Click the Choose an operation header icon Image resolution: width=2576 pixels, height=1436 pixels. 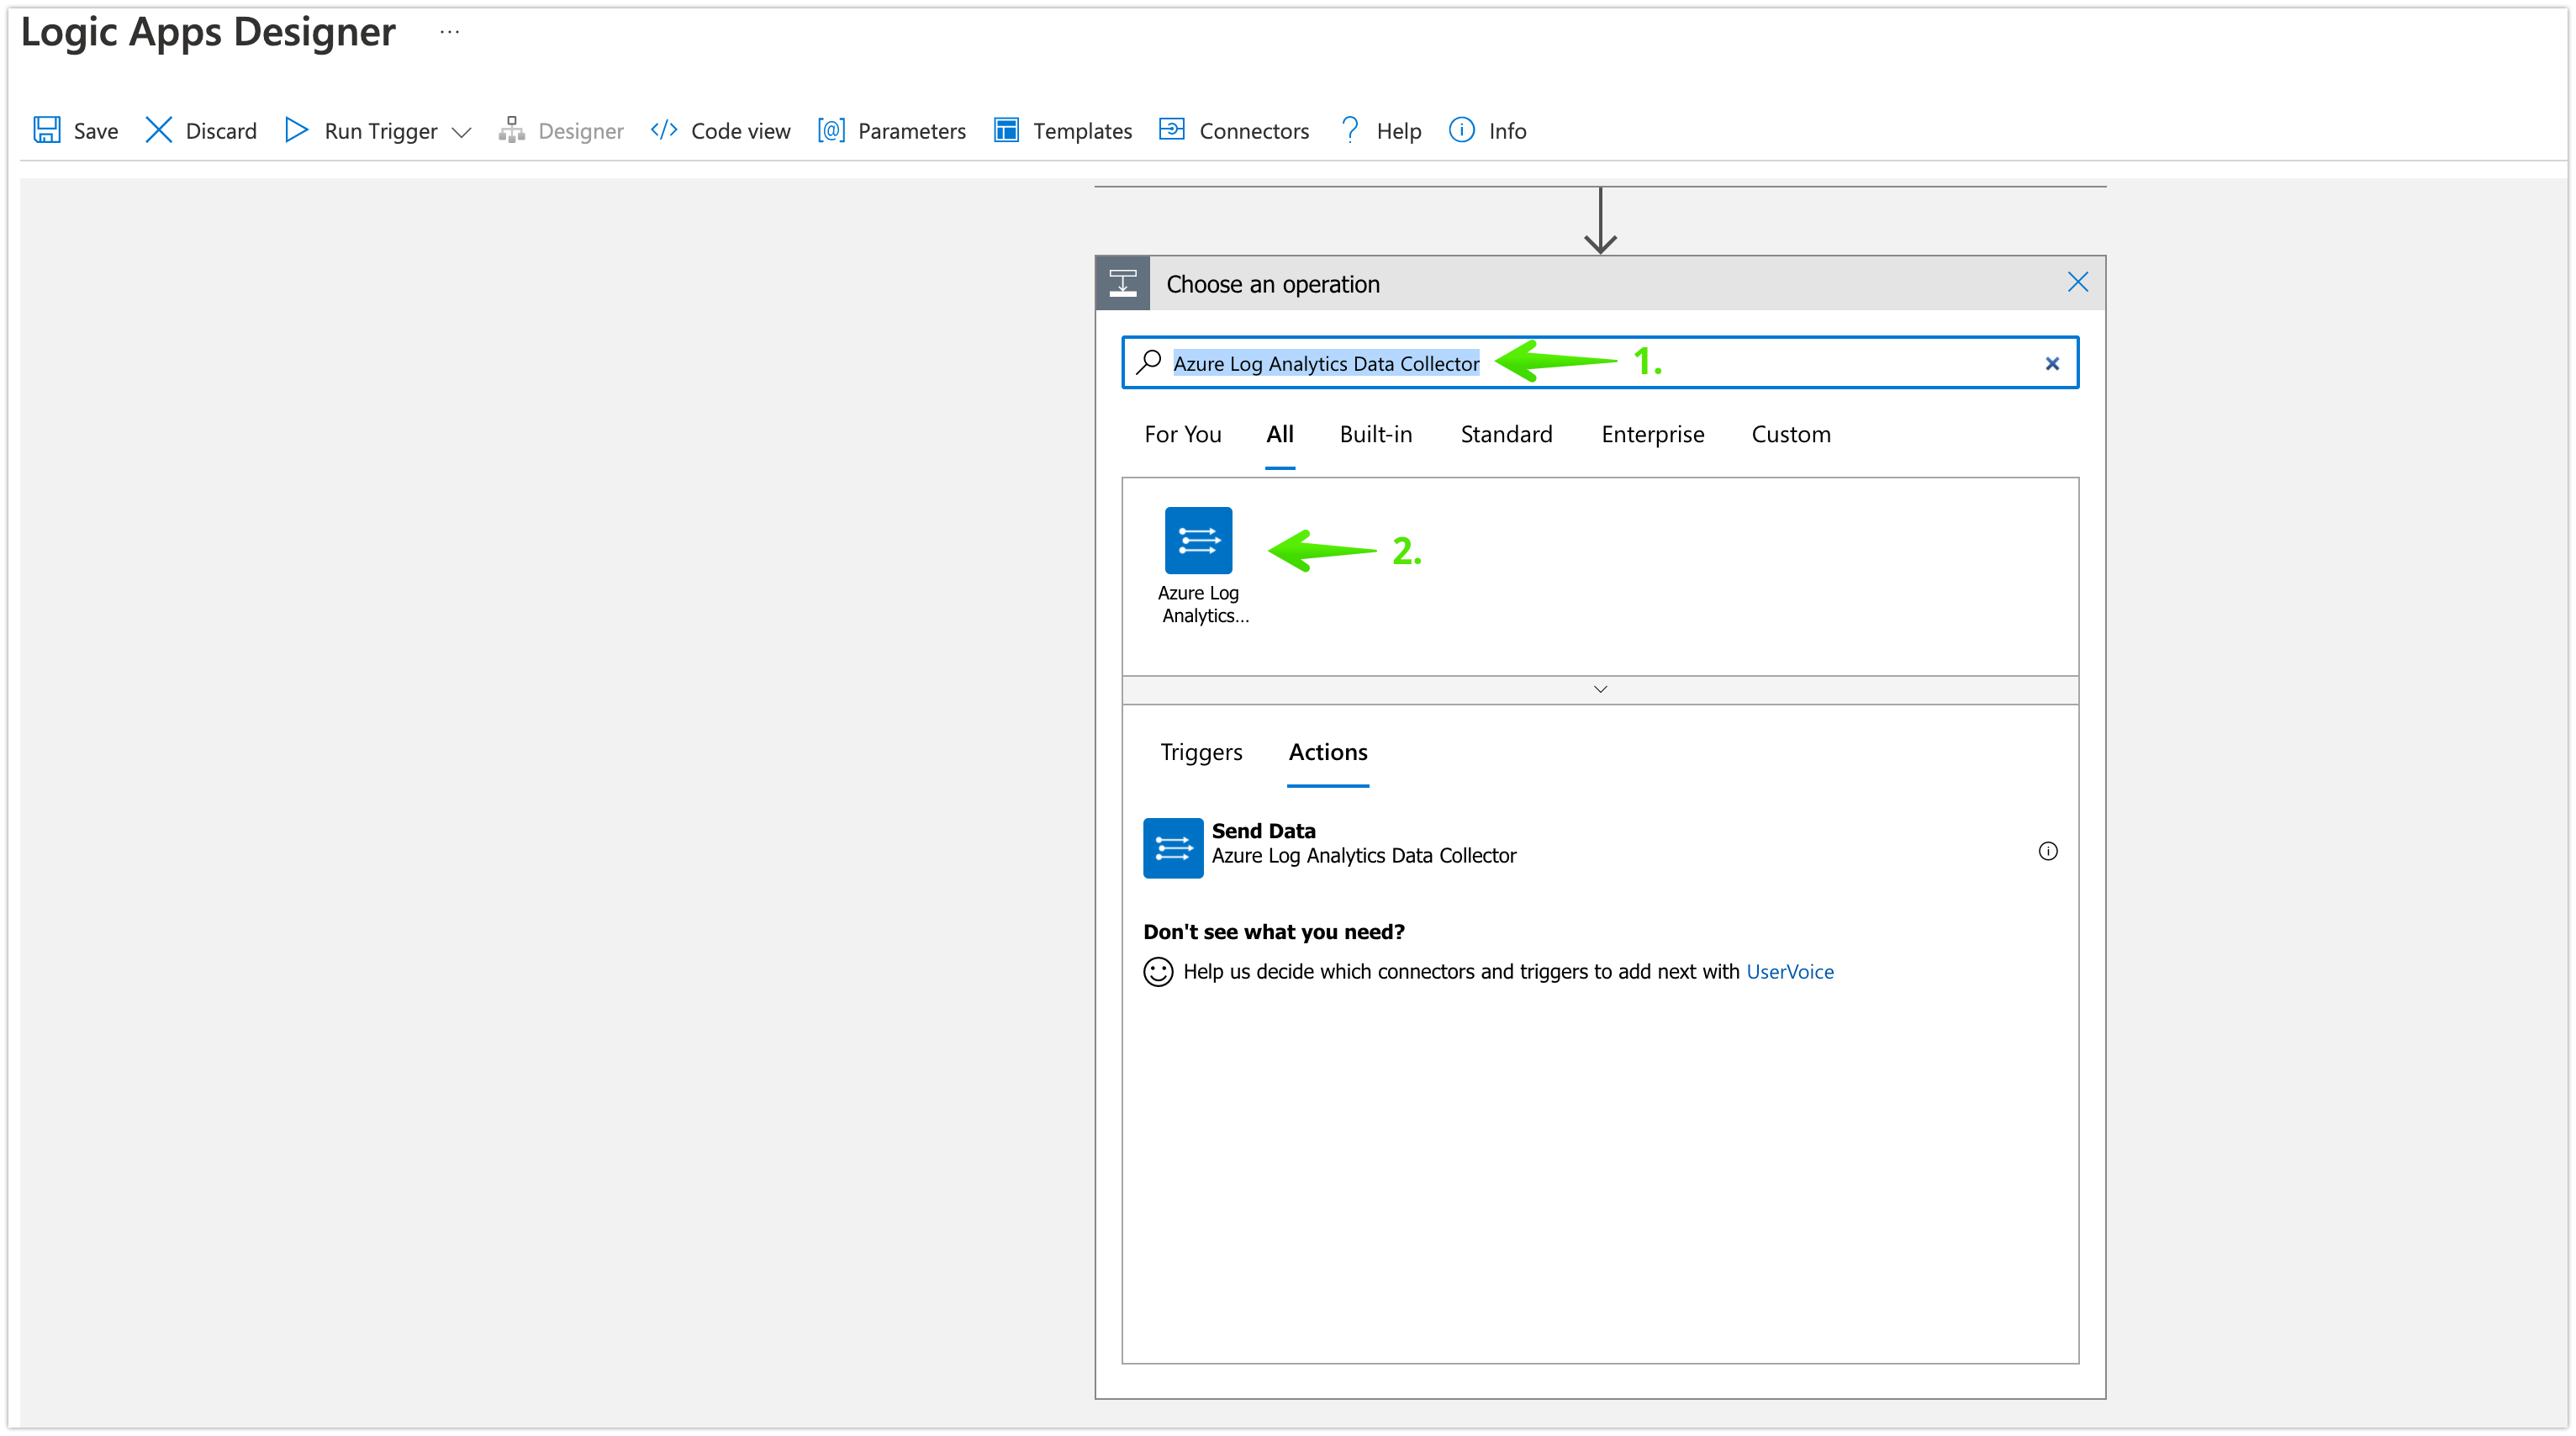[1123, 284]
